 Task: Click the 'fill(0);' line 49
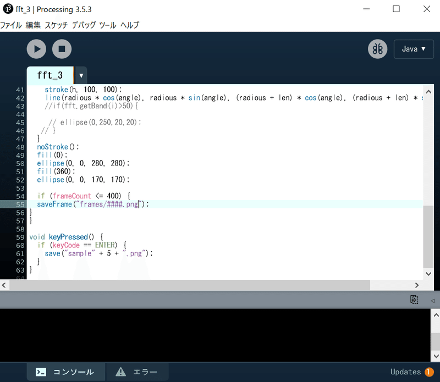point(52,155)
